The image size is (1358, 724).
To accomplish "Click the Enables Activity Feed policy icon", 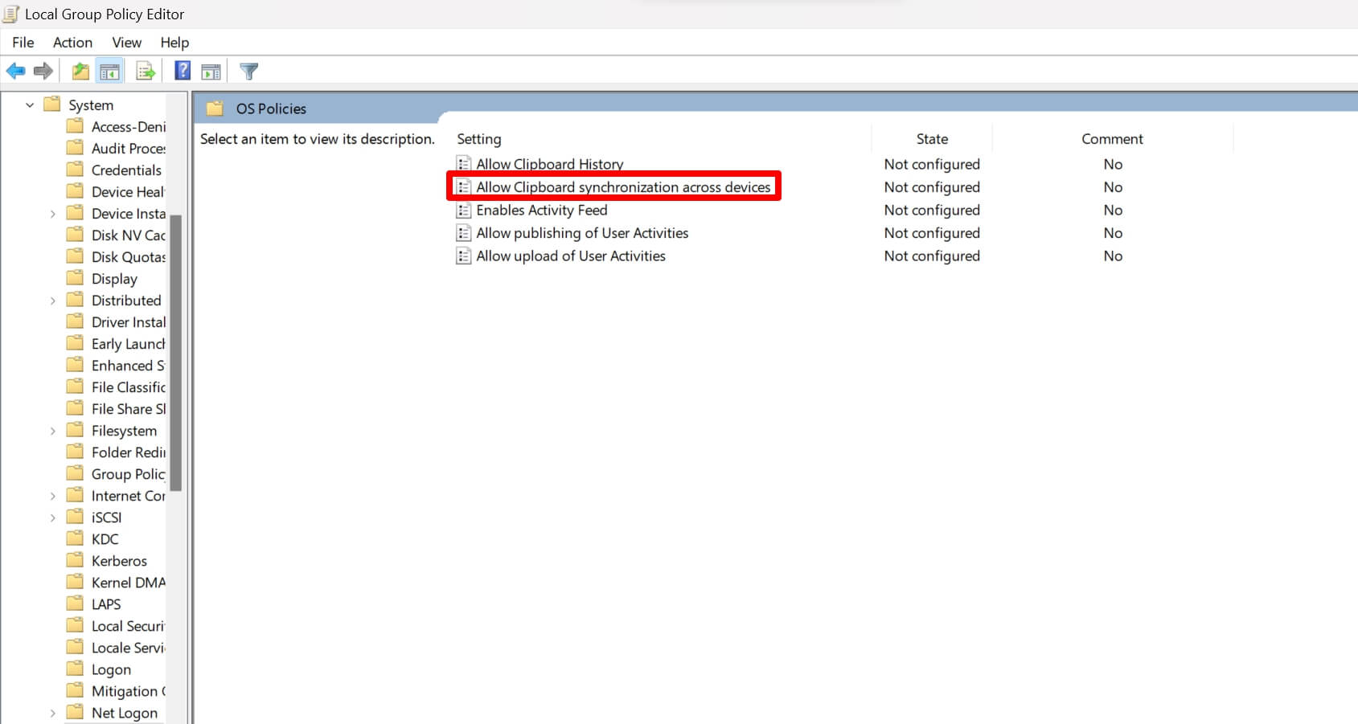I will coord(464,210).
